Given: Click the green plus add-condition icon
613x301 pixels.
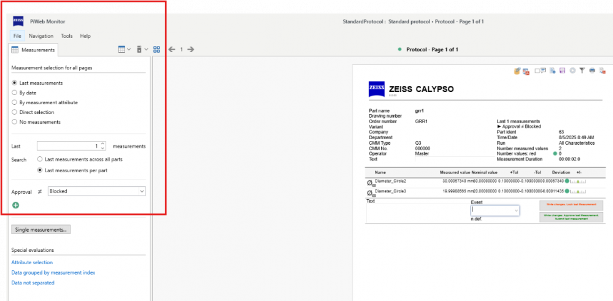Looking at the screenshot, I should [x=15, y=205].
